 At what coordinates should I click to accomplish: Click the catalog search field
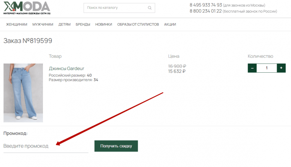pyautogui.click(x=115, y=8)
